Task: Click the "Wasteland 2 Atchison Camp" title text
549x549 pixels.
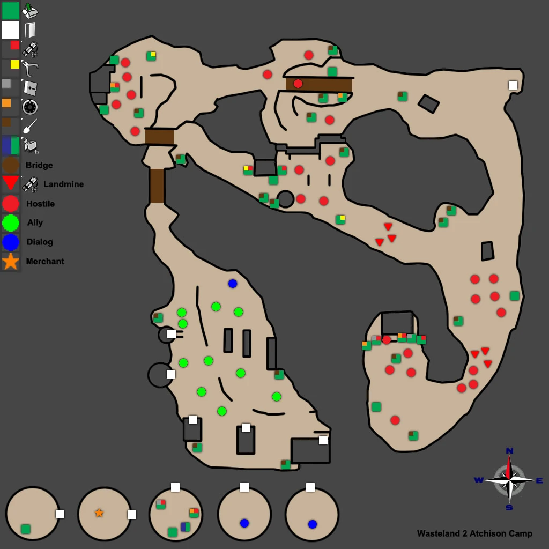Action: 475,533
